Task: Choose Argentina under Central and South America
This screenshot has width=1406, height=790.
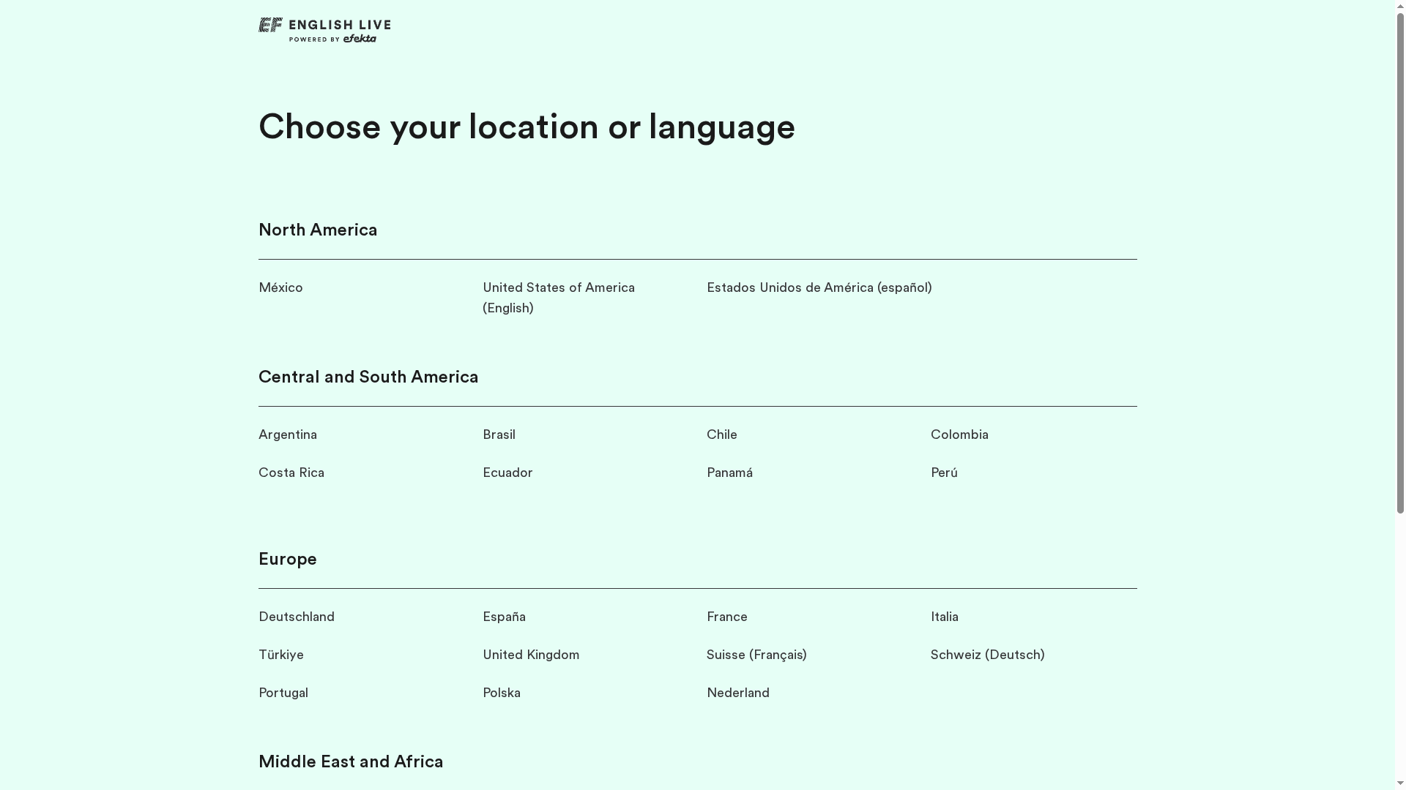Action: click(x=288, y=434)
